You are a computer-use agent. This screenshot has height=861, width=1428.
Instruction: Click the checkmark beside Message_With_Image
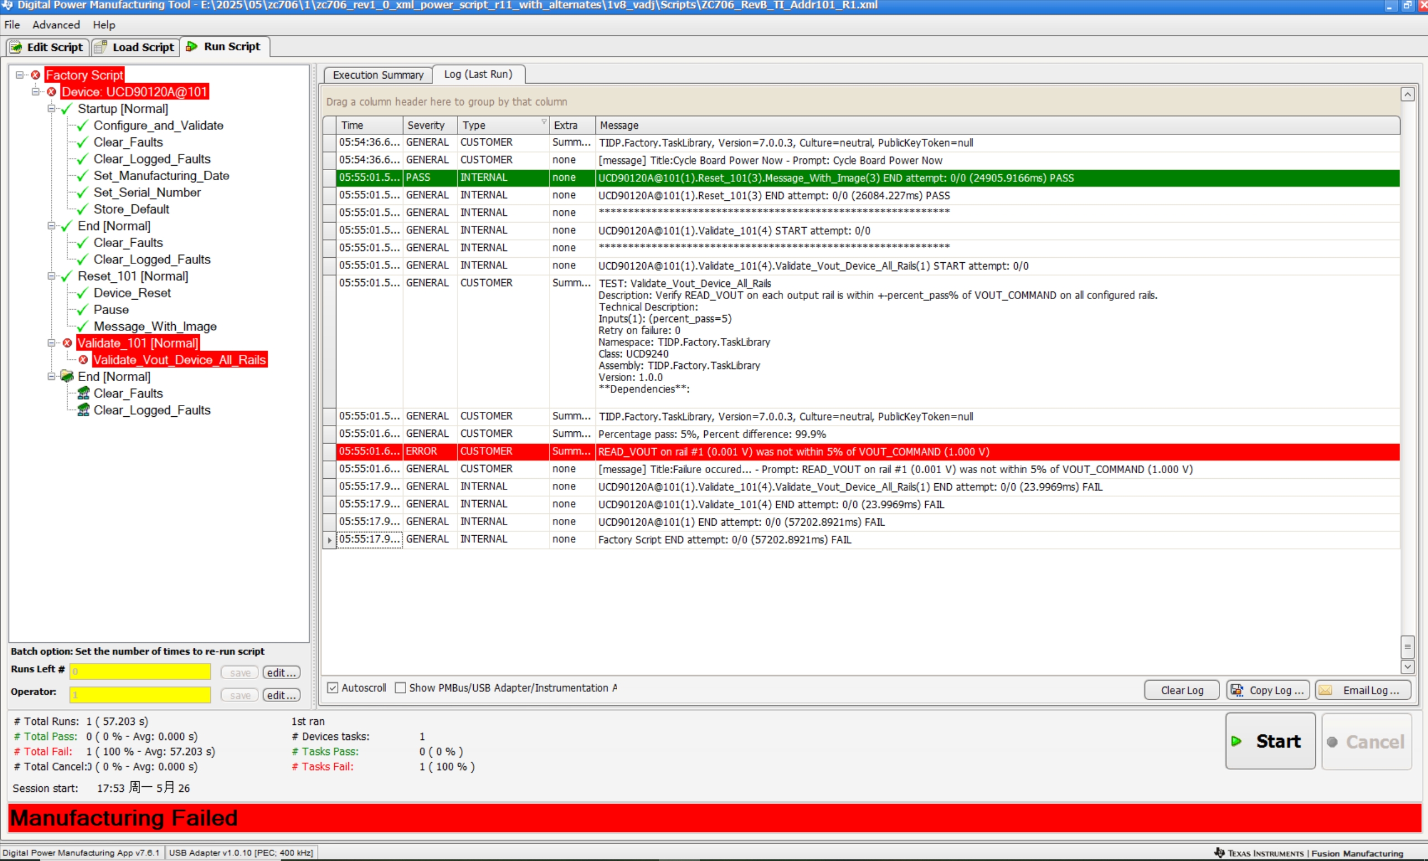pyautogui.click(x=83, y=326)
